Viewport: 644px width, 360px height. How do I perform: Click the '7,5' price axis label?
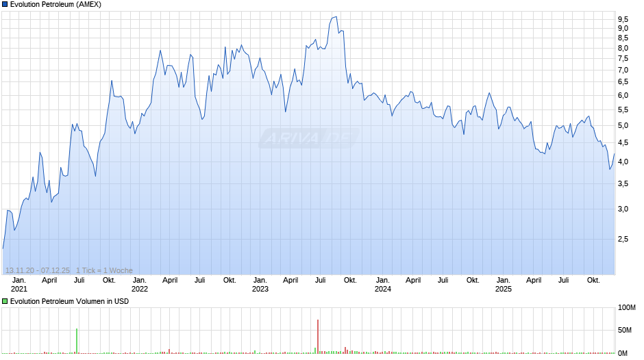point(623,59)
